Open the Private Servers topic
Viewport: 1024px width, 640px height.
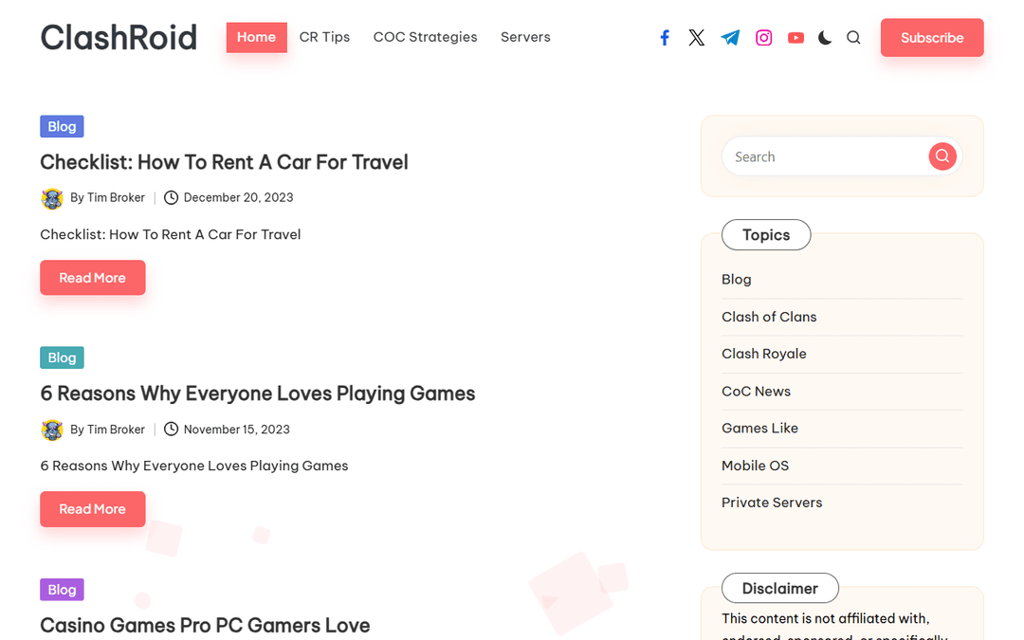772,503
